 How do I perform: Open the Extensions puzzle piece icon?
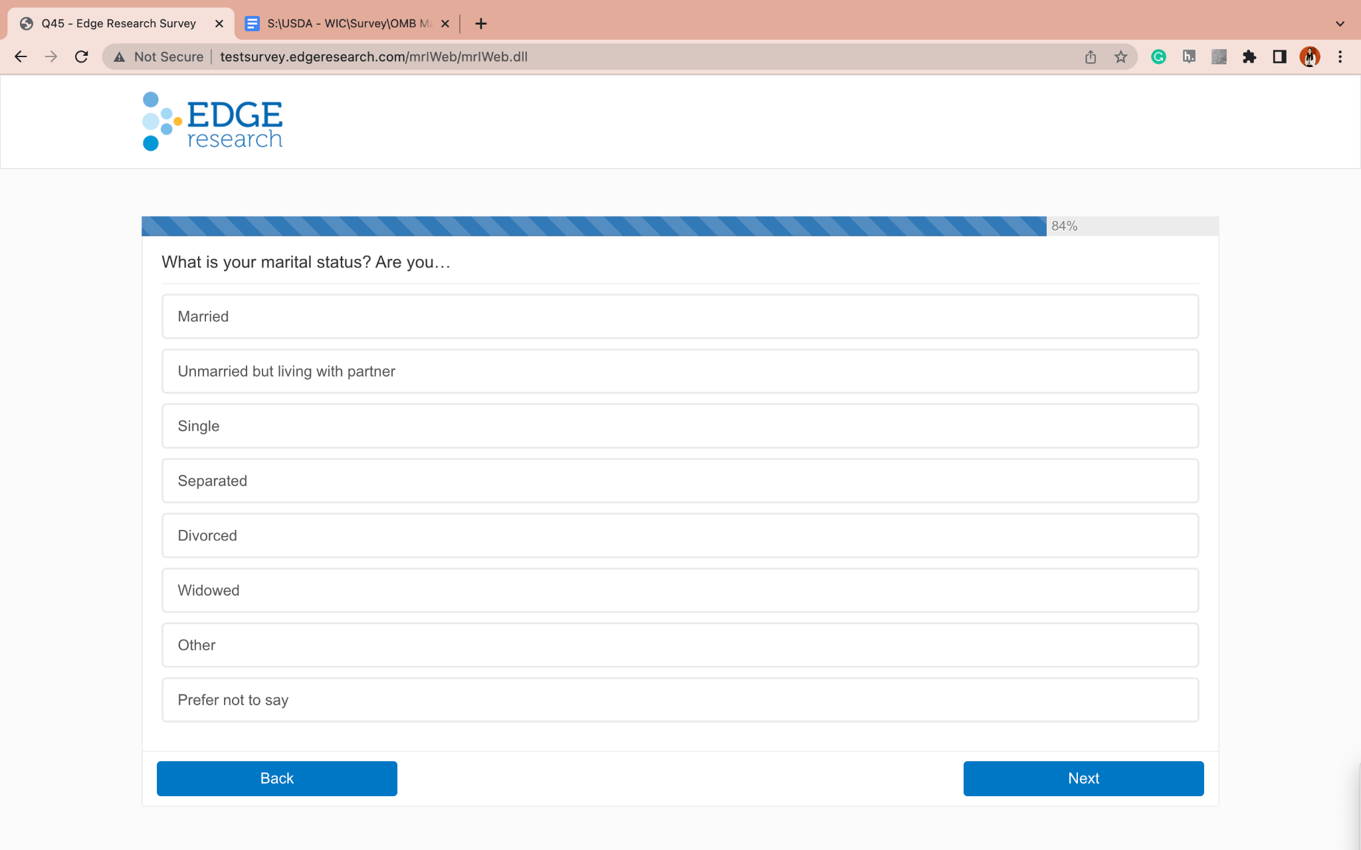tap(1249, 56)
